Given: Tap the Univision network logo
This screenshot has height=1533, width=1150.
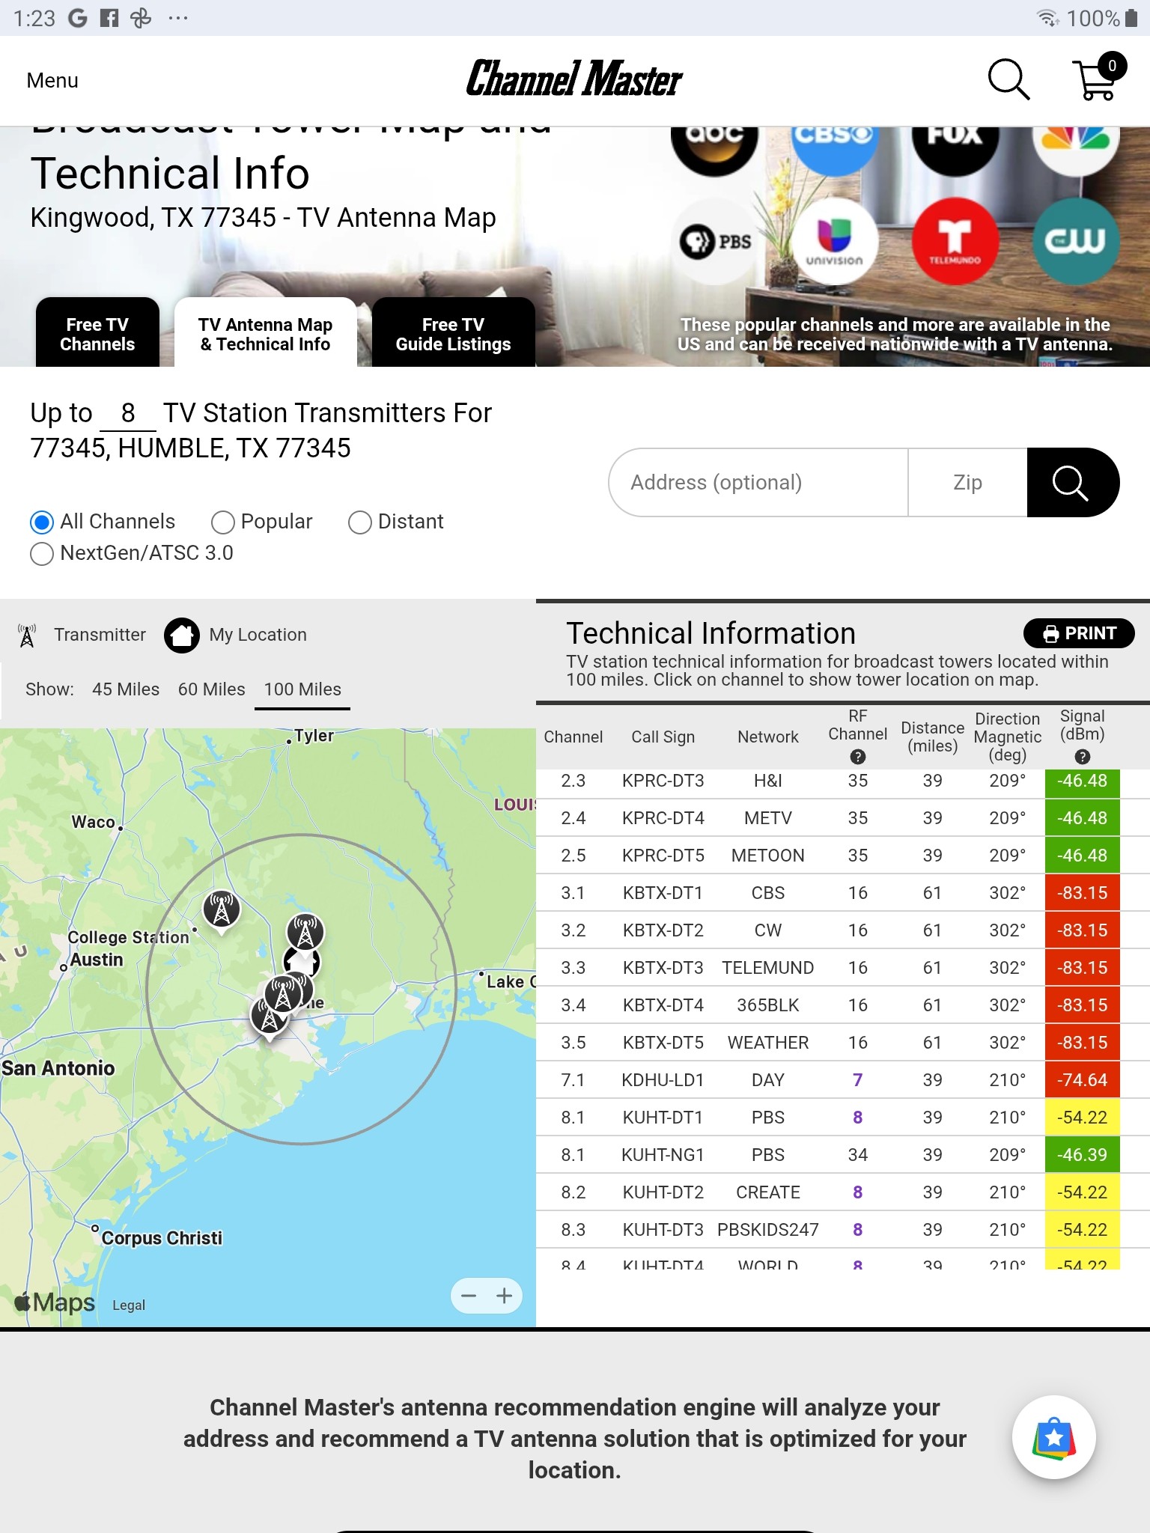Looking at the screenshot, I should point(834,241).
